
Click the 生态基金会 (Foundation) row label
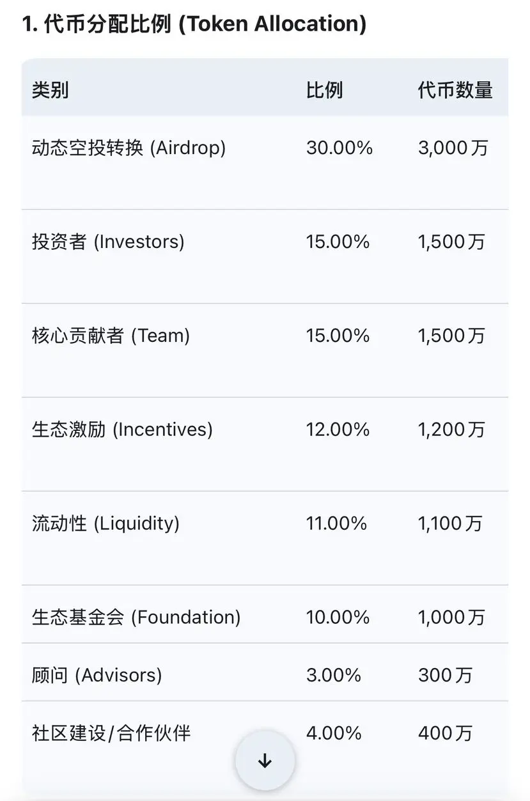click(x=136, y=617)
